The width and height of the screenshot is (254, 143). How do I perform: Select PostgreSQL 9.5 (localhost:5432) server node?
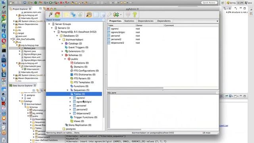tap(79, 32)
